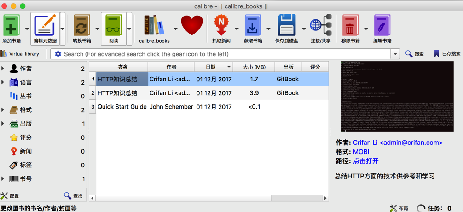Image resolution: width=463 pixels, height=212 pixels.
Task: Click the 书号 barcode icon
Action: pyautogui.click(x=14, y=179)
